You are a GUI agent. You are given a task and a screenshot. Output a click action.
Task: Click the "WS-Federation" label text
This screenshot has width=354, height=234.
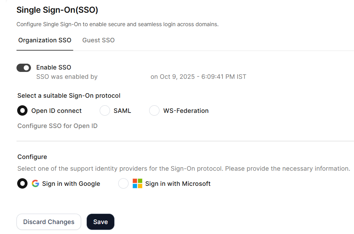[186, 111]
